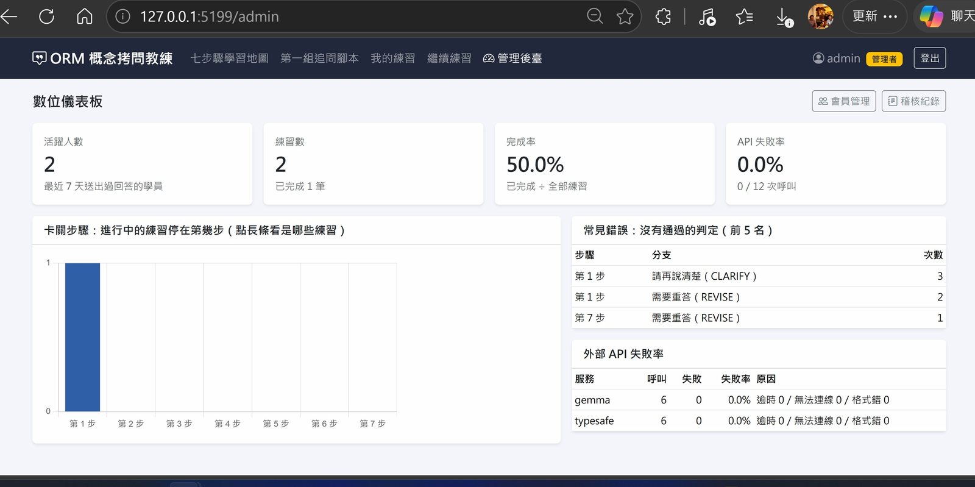Viewport: 975px width, 487px height.
Task: Add this page to favorites star
Action: 625,16
